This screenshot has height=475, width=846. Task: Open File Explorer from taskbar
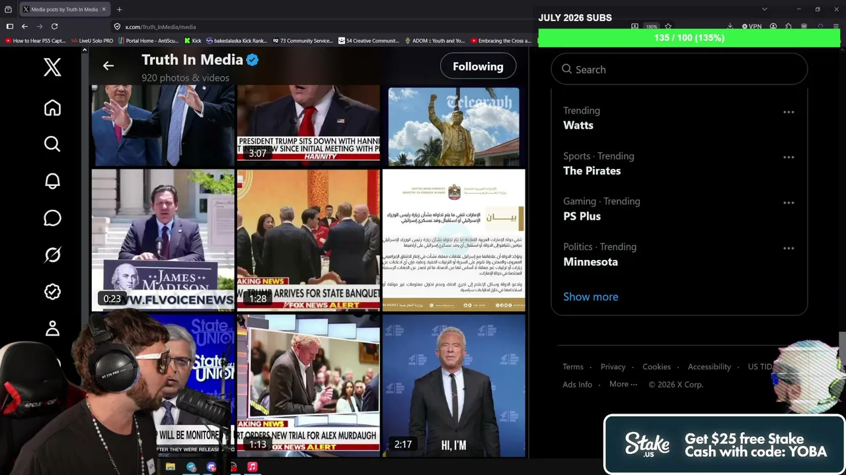(x=170, y=466)
